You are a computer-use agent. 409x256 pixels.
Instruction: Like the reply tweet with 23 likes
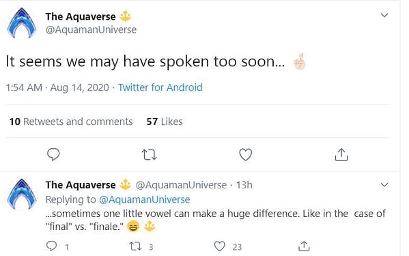click(220, 246)
